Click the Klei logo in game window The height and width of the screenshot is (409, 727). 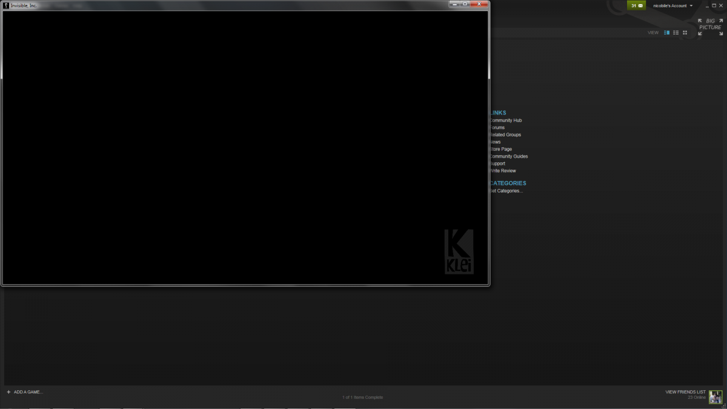click(459, 251)
